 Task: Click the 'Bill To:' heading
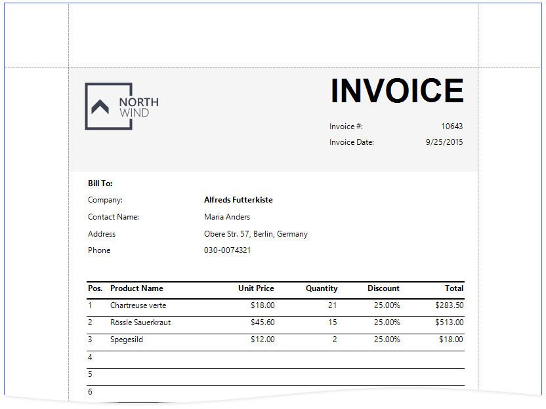point(100,184)
